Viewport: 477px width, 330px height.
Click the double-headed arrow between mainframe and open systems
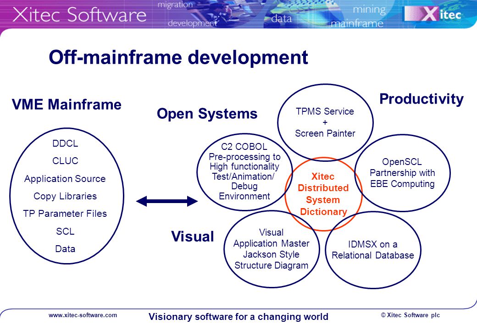166,201
